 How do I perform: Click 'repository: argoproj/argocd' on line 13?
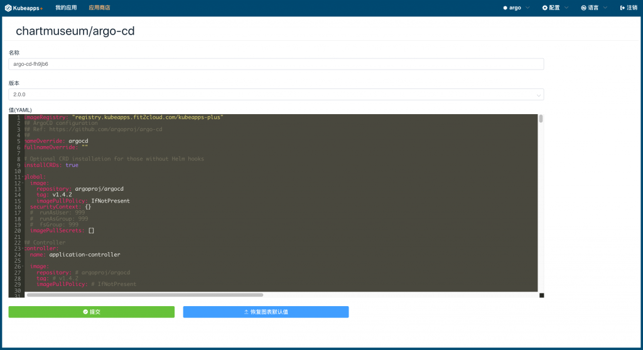[x=80, y=189]
